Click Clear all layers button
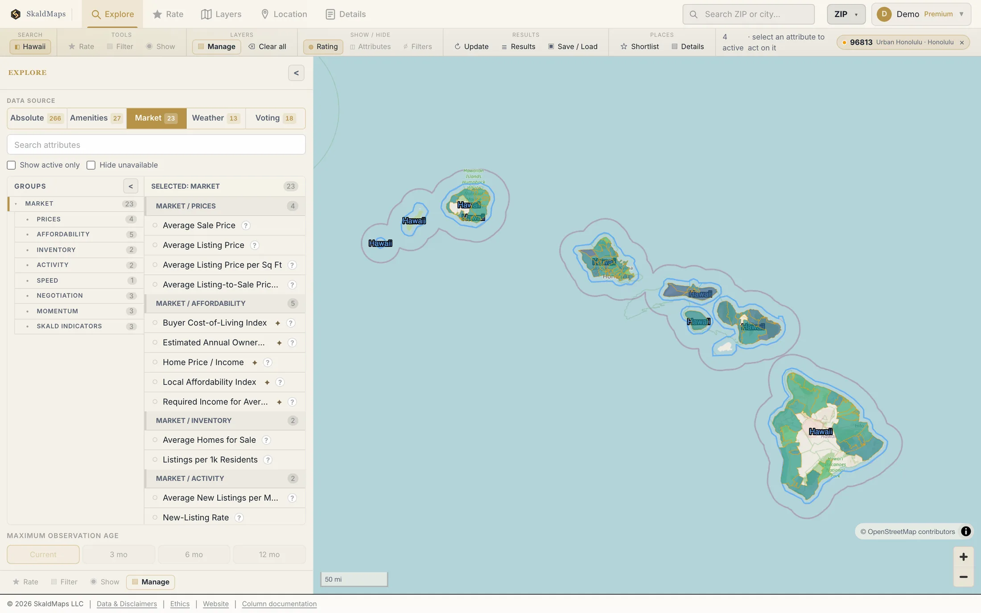This screenshot has width=981, height=613. pos(267,47)
